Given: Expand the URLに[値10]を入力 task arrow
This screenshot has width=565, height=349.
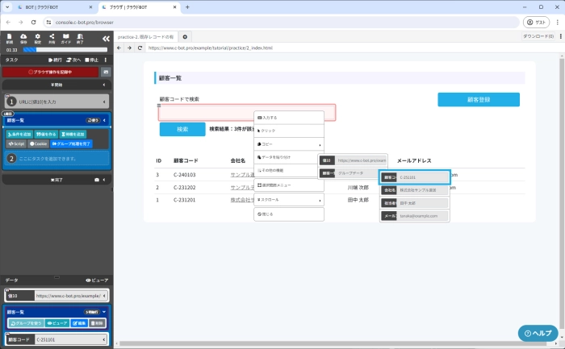Looking at the screenshot, I should pos(105,102).
